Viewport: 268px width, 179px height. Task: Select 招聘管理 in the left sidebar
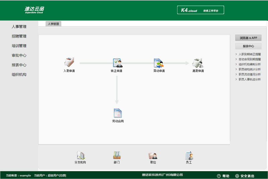coord(19,36)
